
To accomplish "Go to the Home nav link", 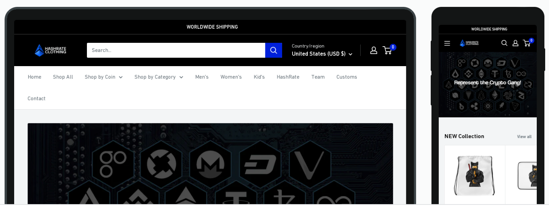I will coord(34,77).
